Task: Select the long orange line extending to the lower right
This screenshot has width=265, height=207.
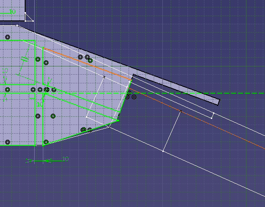Action: [x=197, y=119]
